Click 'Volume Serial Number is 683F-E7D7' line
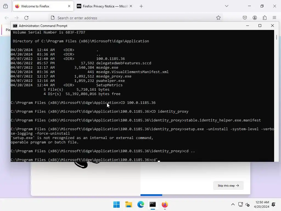281x211 pixels. point(49,32)
